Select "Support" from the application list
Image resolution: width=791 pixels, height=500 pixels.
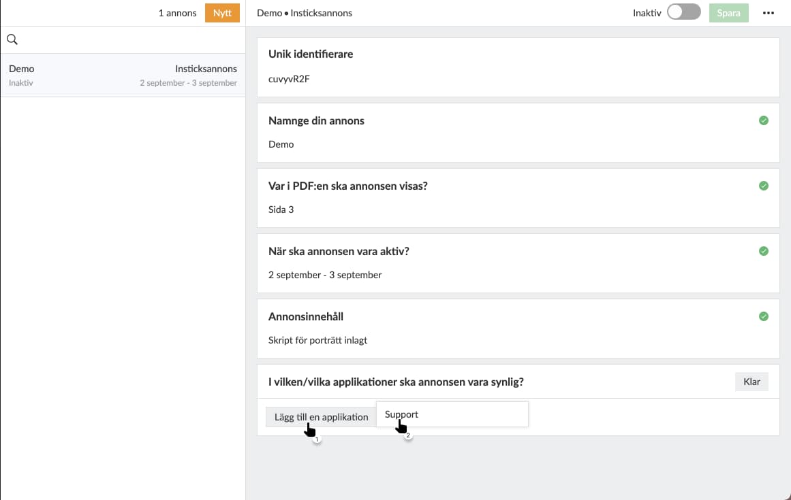click(401, 414)
